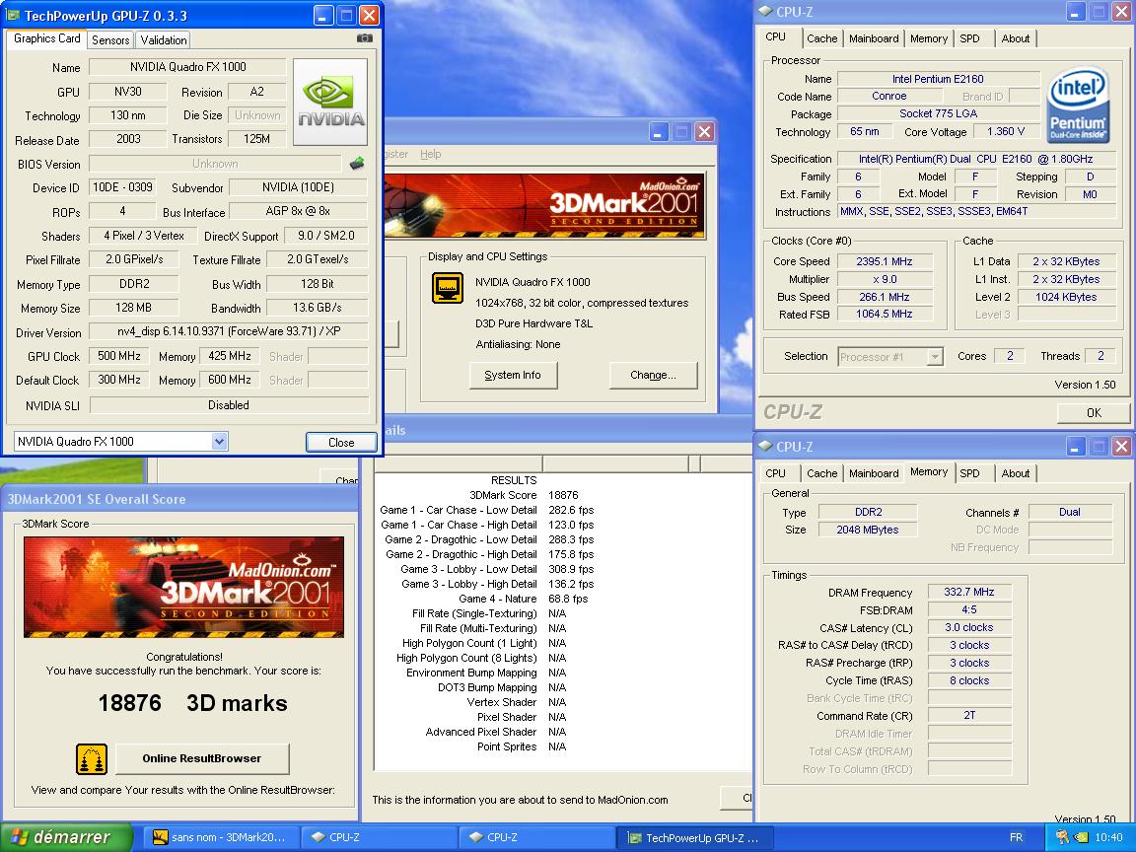Screen dimensions: 1136x852
Task: Click the FR language indicator in the taskbar
Action: pyautogui.click(x=1016, y=837)
